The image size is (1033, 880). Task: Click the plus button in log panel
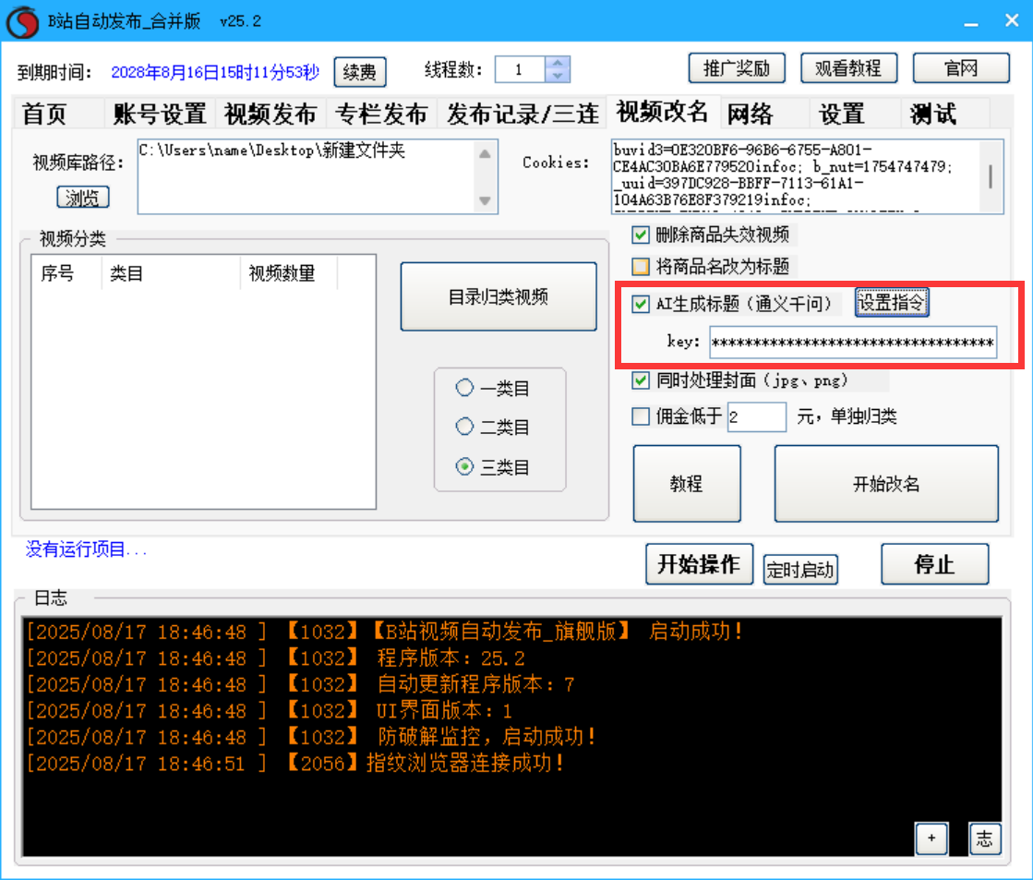coord(931,838)
